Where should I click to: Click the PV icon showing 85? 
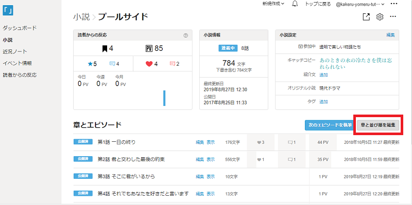(149, 48)
